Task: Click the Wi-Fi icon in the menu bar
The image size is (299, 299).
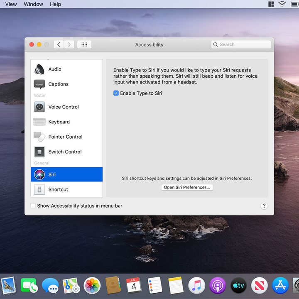Action: (x=282, y=4)
